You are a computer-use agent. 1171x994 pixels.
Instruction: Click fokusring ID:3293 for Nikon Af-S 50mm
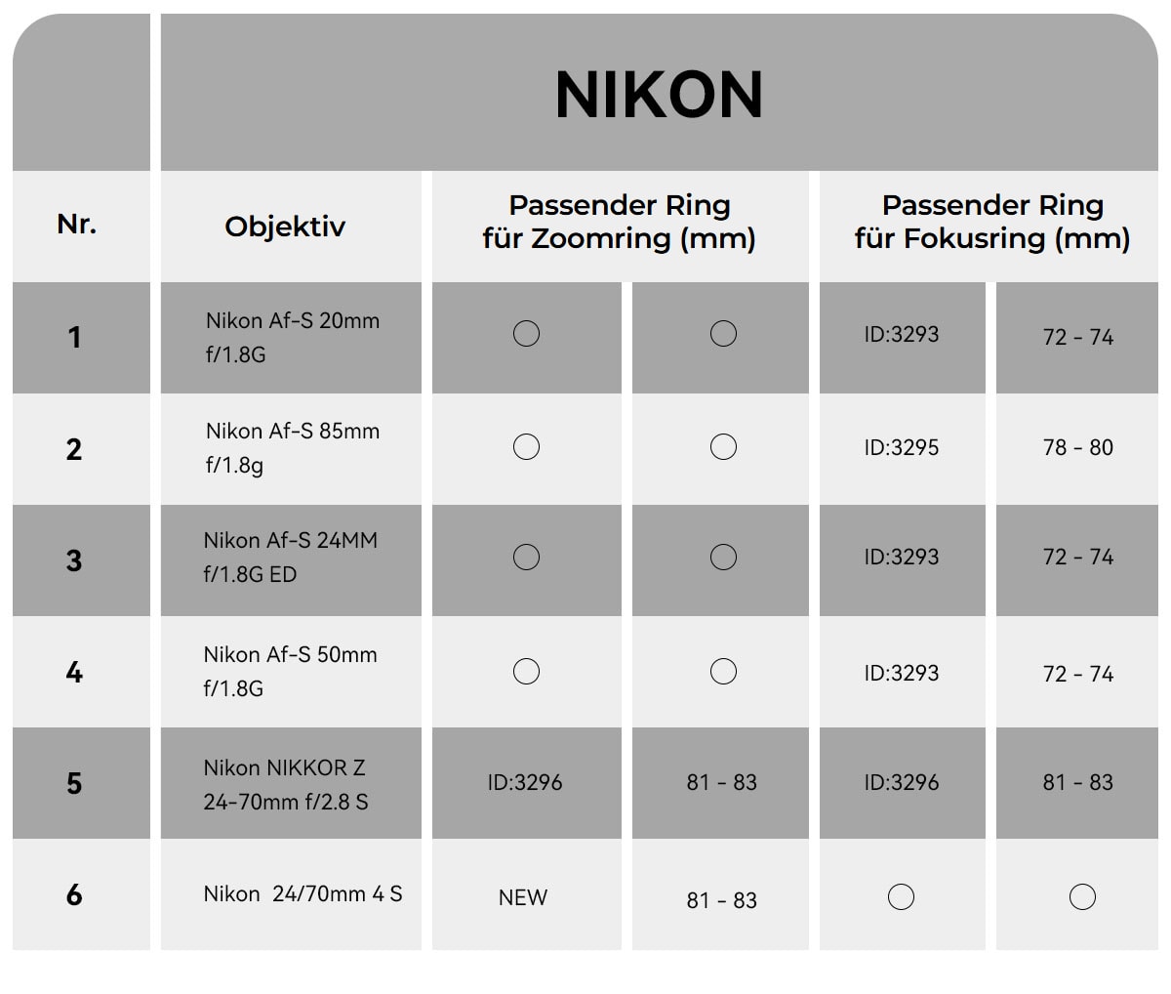pyautogui.click(x=902, y=673)
